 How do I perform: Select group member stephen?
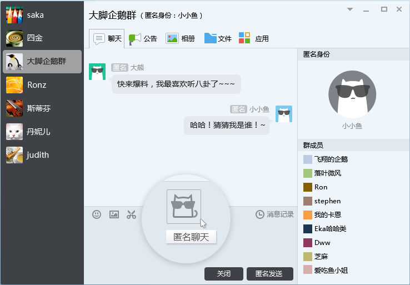(x=327, y=201)
